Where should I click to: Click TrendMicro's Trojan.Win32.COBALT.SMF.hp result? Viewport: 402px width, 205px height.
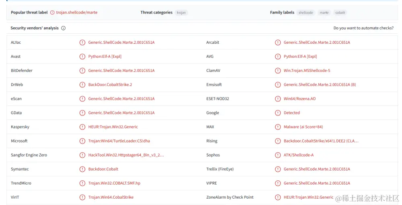click(x=114, y=183)
